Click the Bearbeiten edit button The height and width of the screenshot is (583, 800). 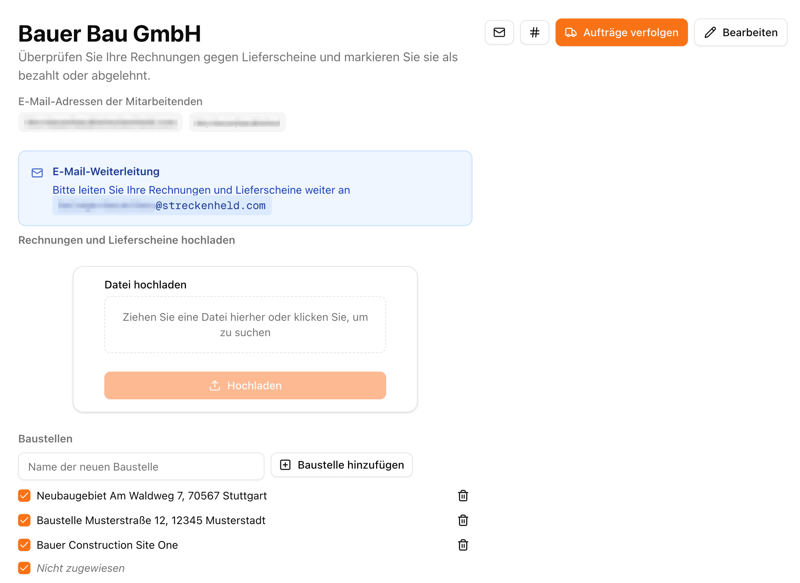pos(740,32)
